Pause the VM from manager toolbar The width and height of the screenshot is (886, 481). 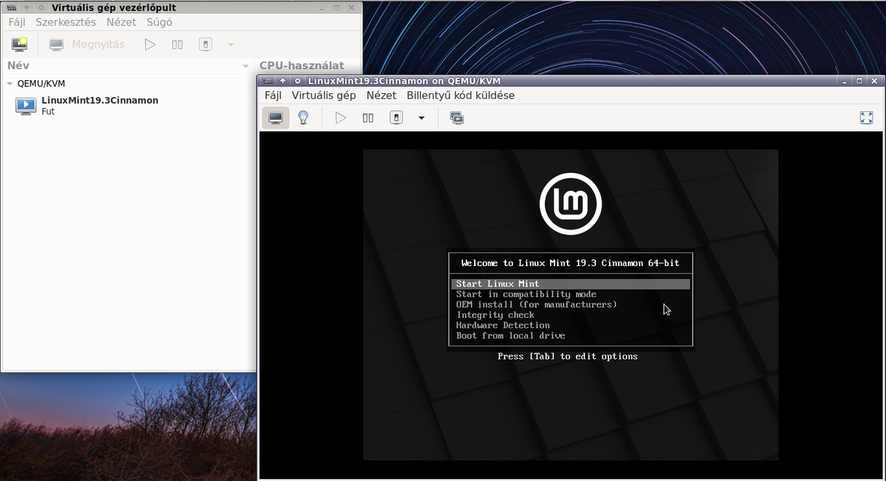(177, 44)
